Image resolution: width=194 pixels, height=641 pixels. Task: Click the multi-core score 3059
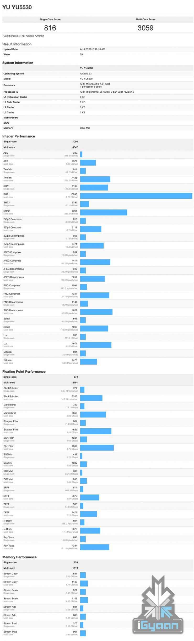[x=145, y=28]
